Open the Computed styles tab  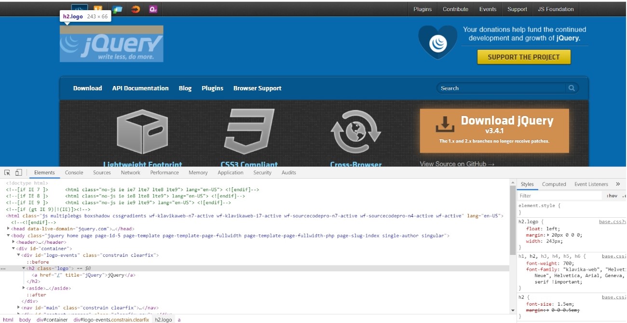[554, 184]
